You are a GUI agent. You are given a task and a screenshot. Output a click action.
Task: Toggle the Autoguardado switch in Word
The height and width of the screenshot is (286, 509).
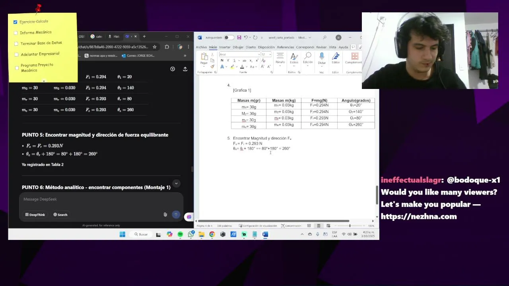tap(229, 37)
